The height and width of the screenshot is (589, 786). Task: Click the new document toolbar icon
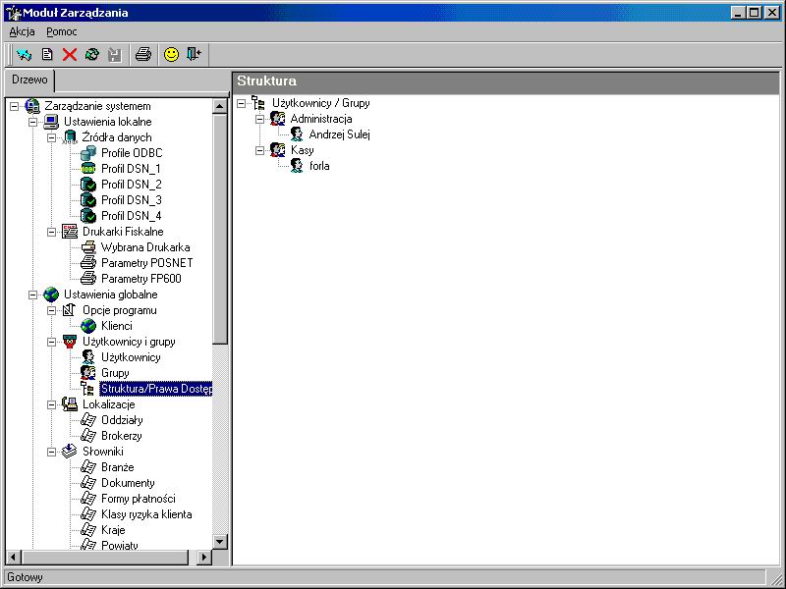pyautogui.click(x=47, y=54)
